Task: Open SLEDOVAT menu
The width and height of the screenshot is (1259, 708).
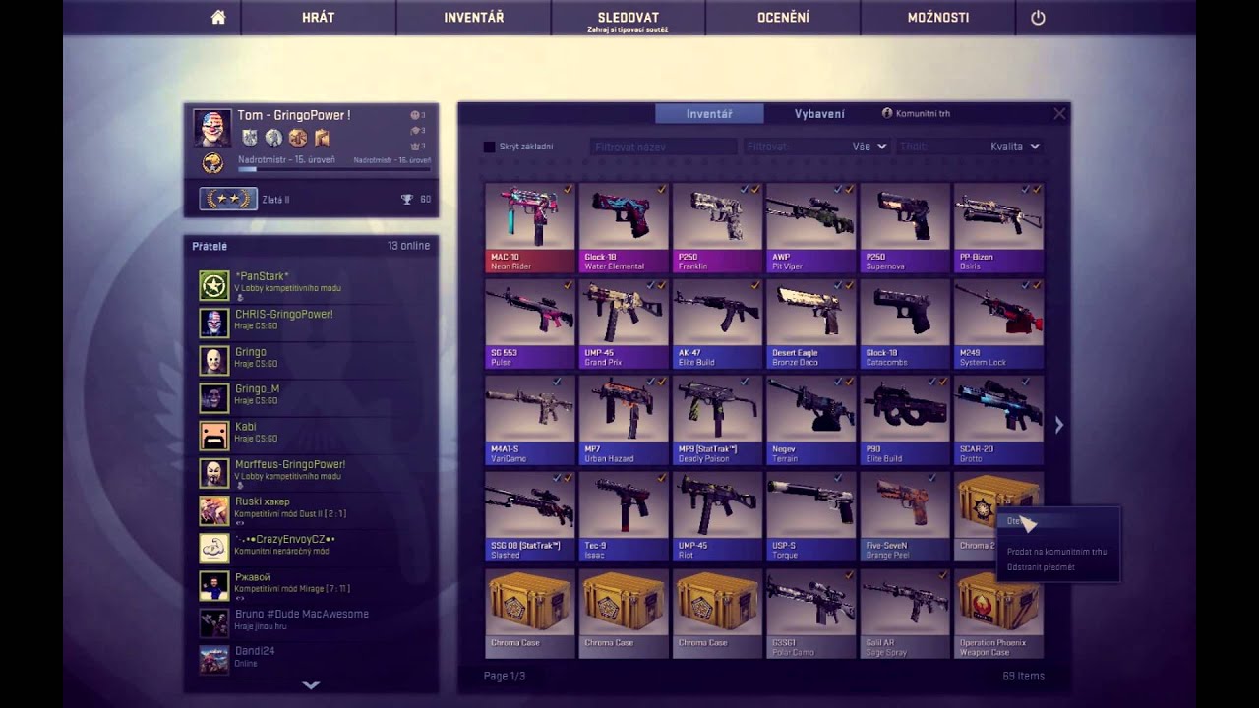Action: [629, 18]
